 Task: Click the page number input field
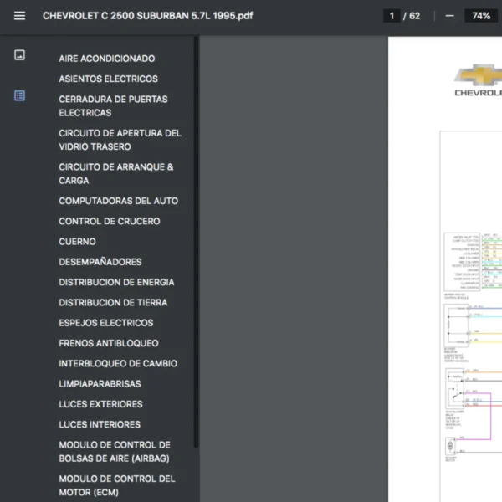[392, 16]
